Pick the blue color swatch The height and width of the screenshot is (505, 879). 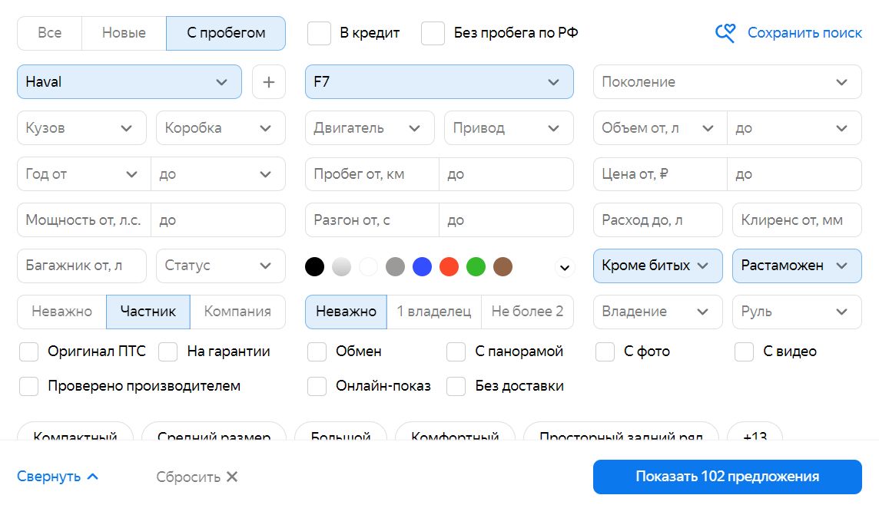[x=422, y=266]
